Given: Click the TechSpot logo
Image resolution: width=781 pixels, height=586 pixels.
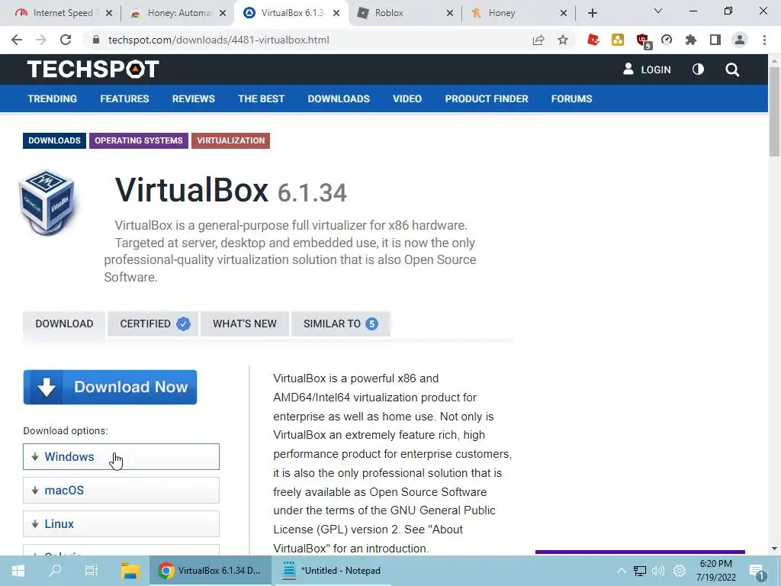Looking at the screenshot, I should coord(93,69).
